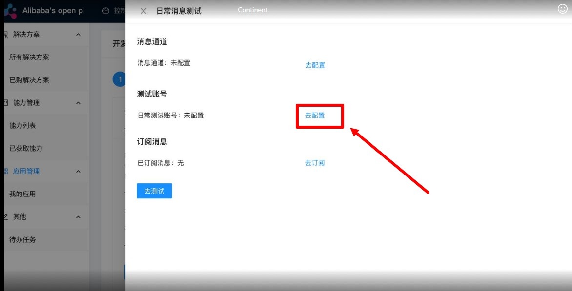This screenshot has height=291, width=572.
Task: Collapse the 能力管理 section chevron
Action: pyautogui.click(x=79, y=103)
